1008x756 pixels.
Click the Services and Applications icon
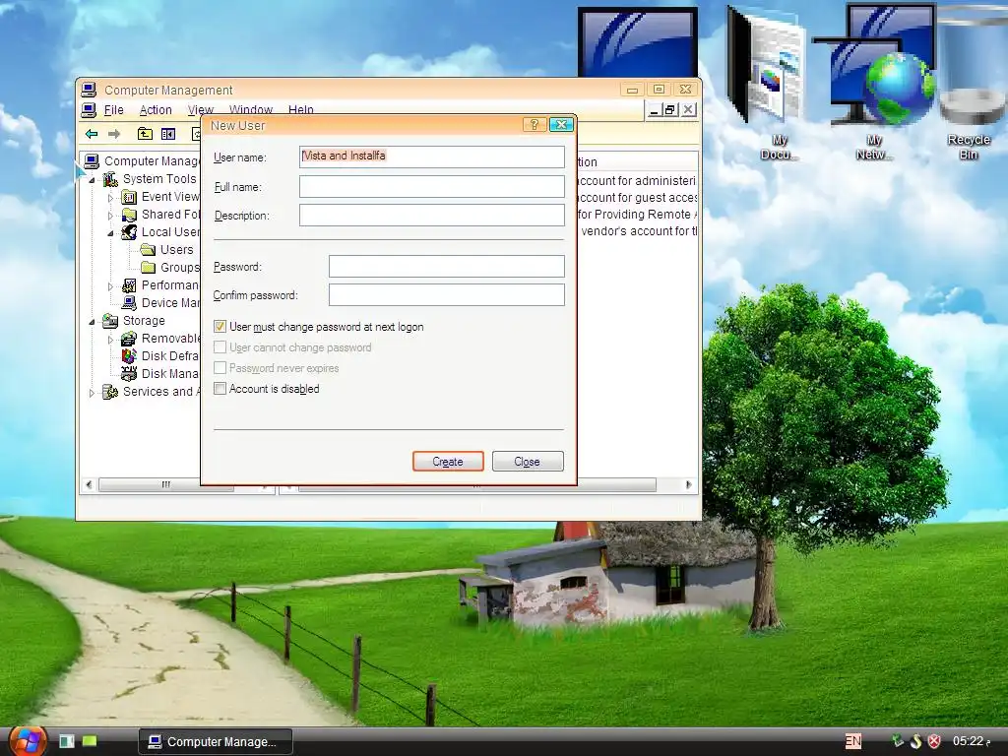tap(110, 392)
